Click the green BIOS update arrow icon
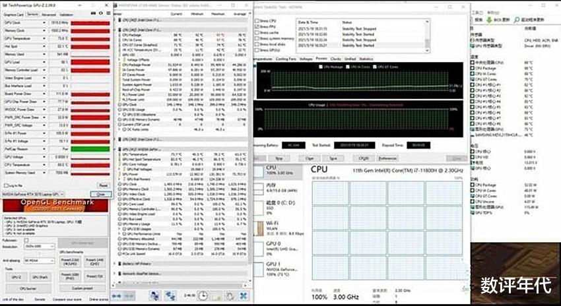 tap(489, 20)
